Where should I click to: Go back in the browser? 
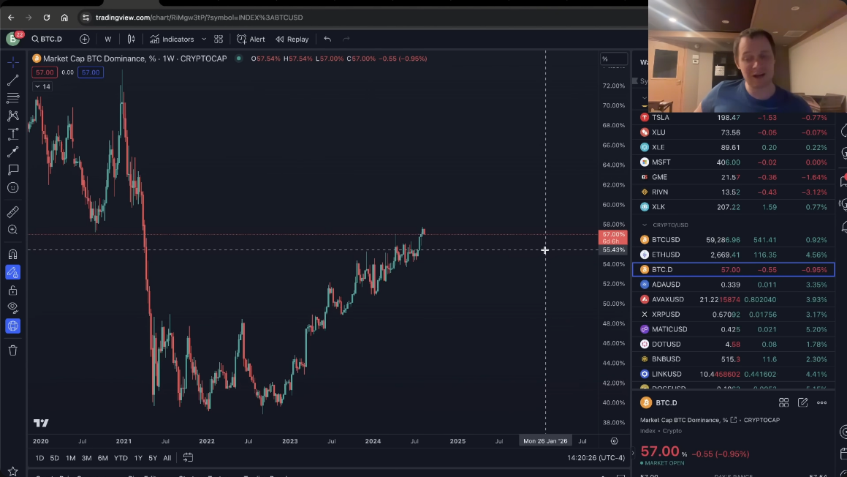tap(11, 18)
